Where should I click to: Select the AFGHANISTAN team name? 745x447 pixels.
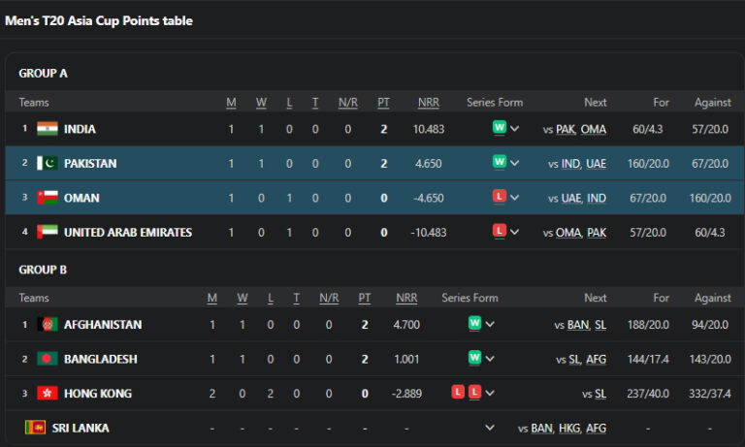point(103,325)
